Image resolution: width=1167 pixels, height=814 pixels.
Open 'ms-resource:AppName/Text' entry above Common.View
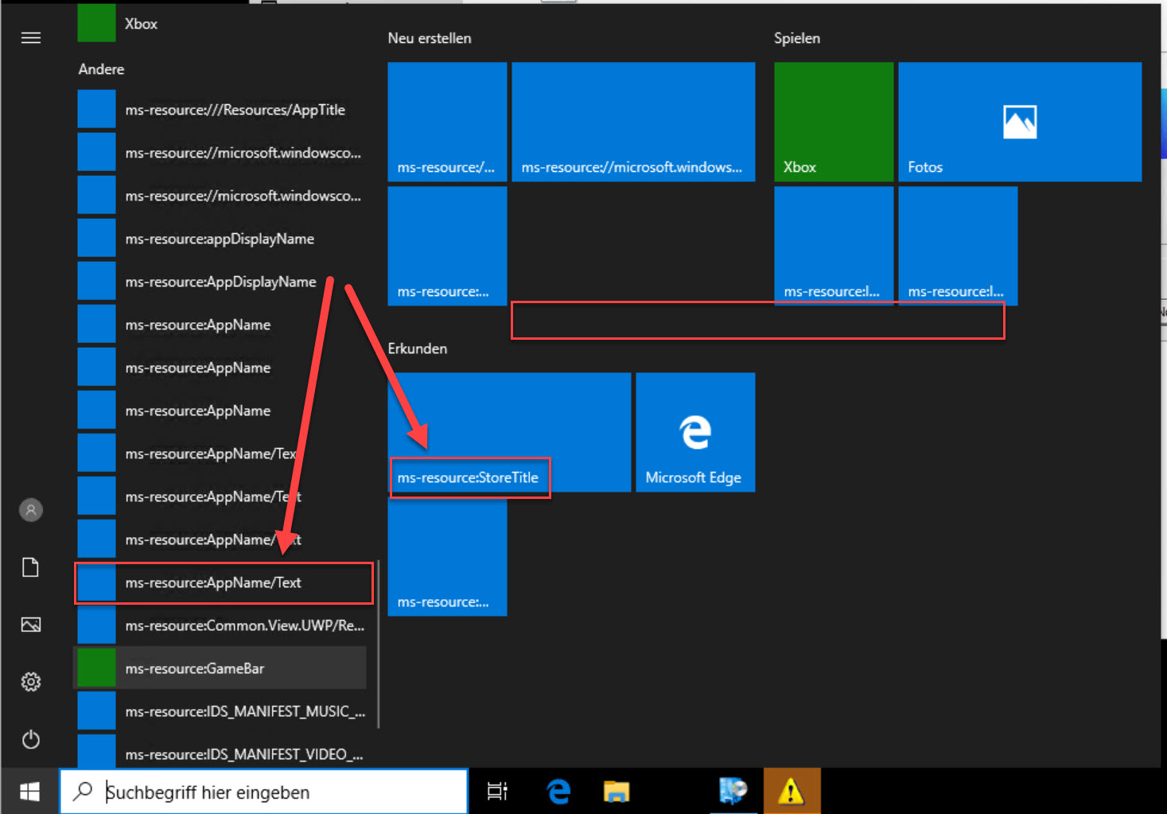click(221, 582)
